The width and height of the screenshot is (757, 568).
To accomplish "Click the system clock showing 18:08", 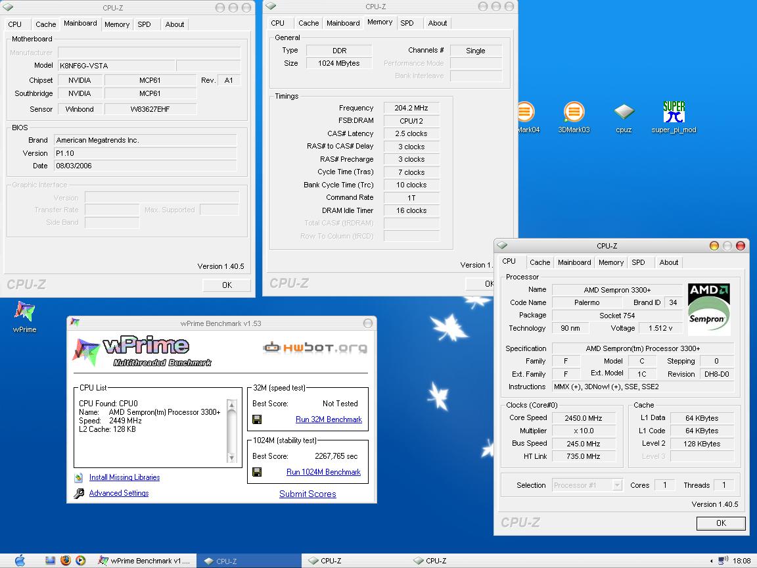I will pyautogui.click(x=741, y=561).
